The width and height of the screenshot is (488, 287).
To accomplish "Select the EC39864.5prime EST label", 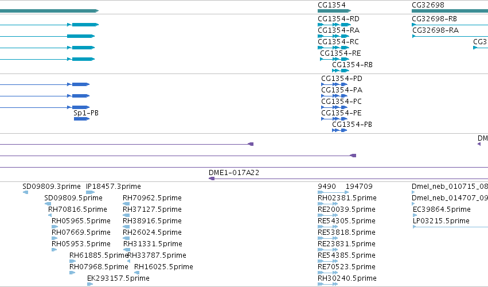I will tap(442, 210).
